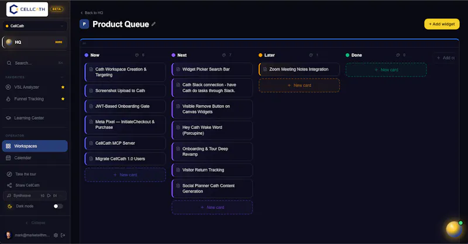The width and height of the screenshot is (468, 244).
Task: Add a New card to Next column
Action: point(212,207)
